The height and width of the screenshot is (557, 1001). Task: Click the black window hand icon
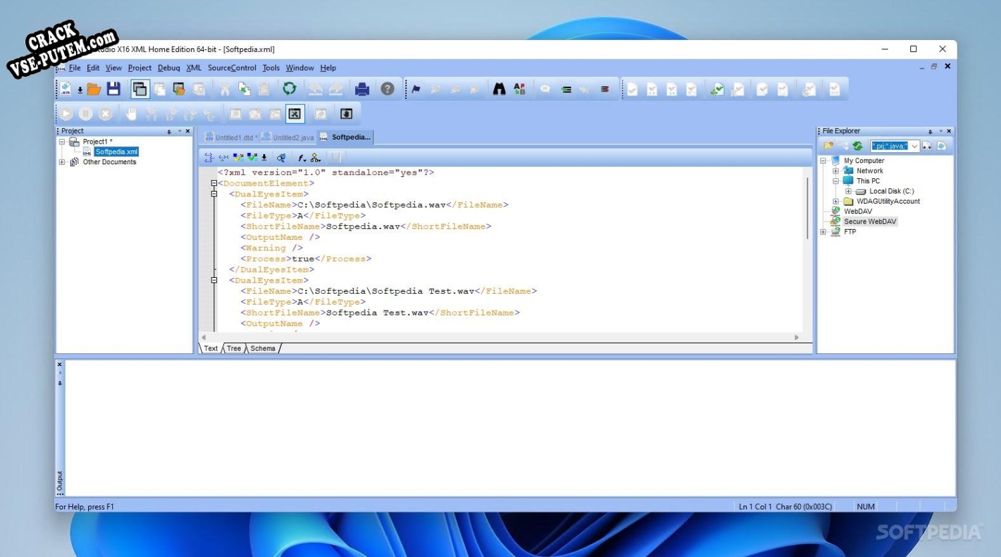pyautogui.click(x=346, y=114)
